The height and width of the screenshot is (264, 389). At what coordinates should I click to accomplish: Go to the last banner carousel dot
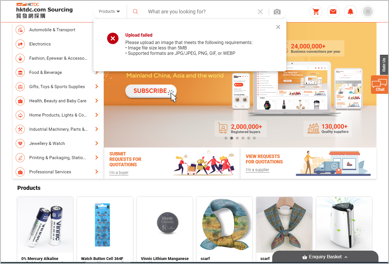[254, 138]
